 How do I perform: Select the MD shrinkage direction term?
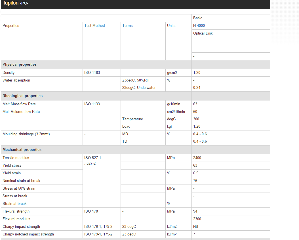pyautogui.click(x=125, y=134)
